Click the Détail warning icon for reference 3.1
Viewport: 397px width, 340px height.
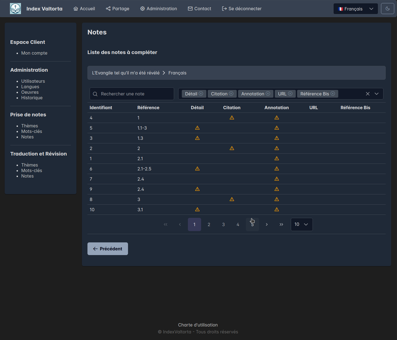click(197, 210)
